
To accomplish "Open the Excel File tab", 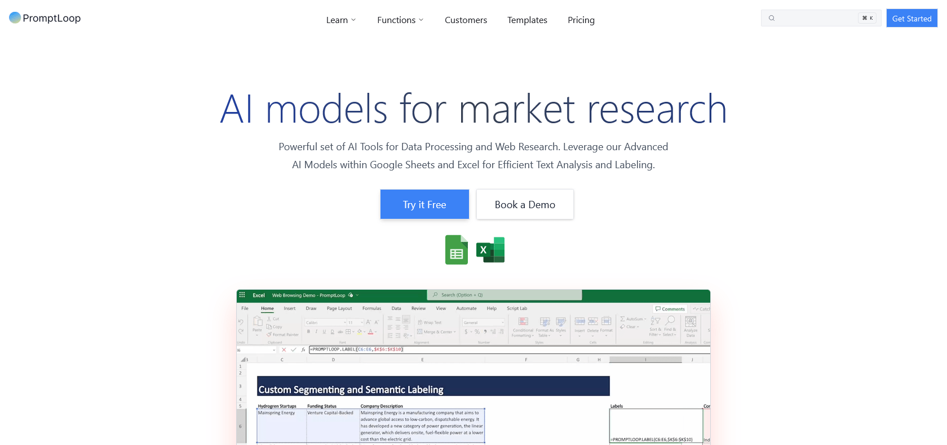I will pos(245,308).
